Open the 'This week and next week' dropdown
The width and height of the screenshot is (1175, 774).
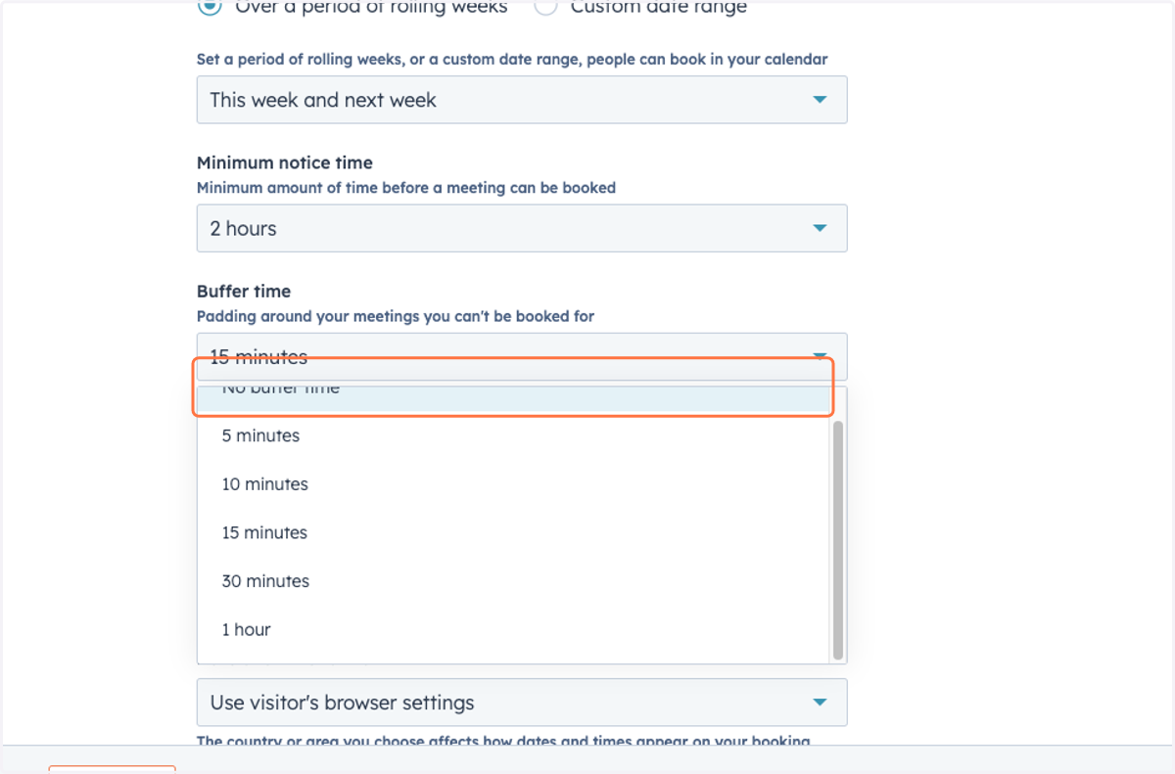pos(522,100)
